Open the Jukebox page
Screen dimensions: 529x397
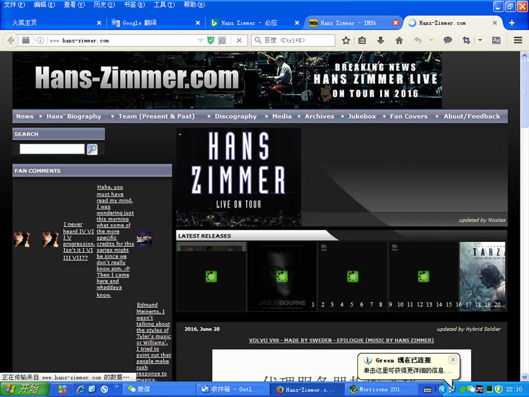pyautogui.click(x=362, y=116)
